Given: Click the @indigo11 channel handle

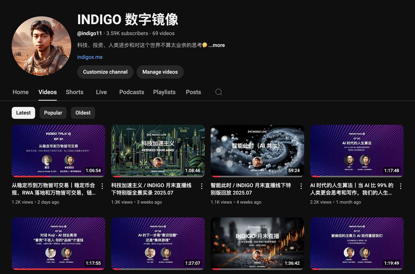Looking at the screenshot, I should (x=90, y=33).
